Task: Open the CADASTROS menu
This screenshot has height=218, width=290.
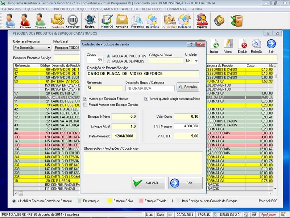Action: click(12, 9)
